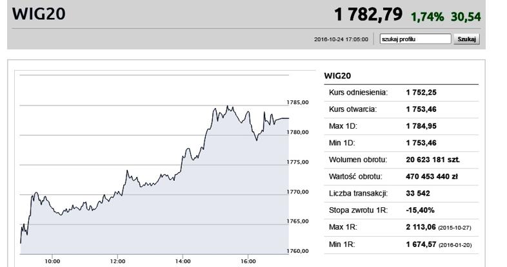507x267 pixels.
Task: Click the 'szukaj profilu' search input field
Action: (415, 39)
